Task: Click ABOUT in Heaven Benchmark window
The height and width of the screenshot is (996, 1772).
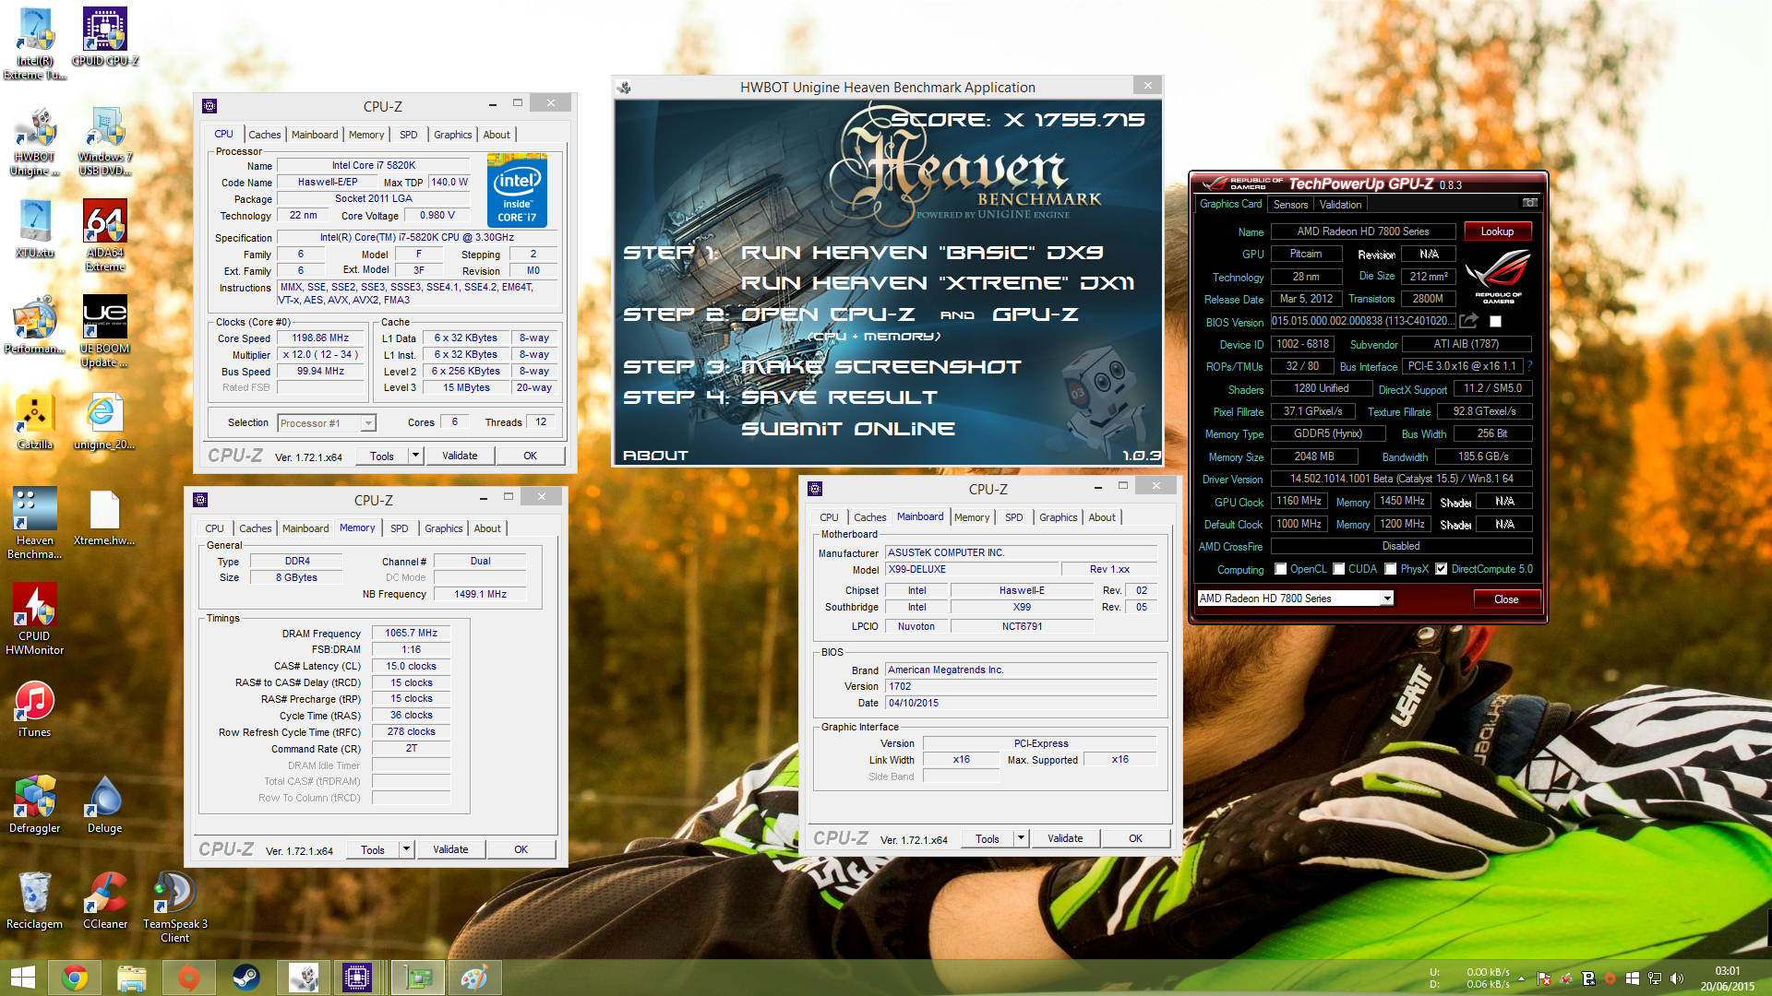Action: coord(656,456)
